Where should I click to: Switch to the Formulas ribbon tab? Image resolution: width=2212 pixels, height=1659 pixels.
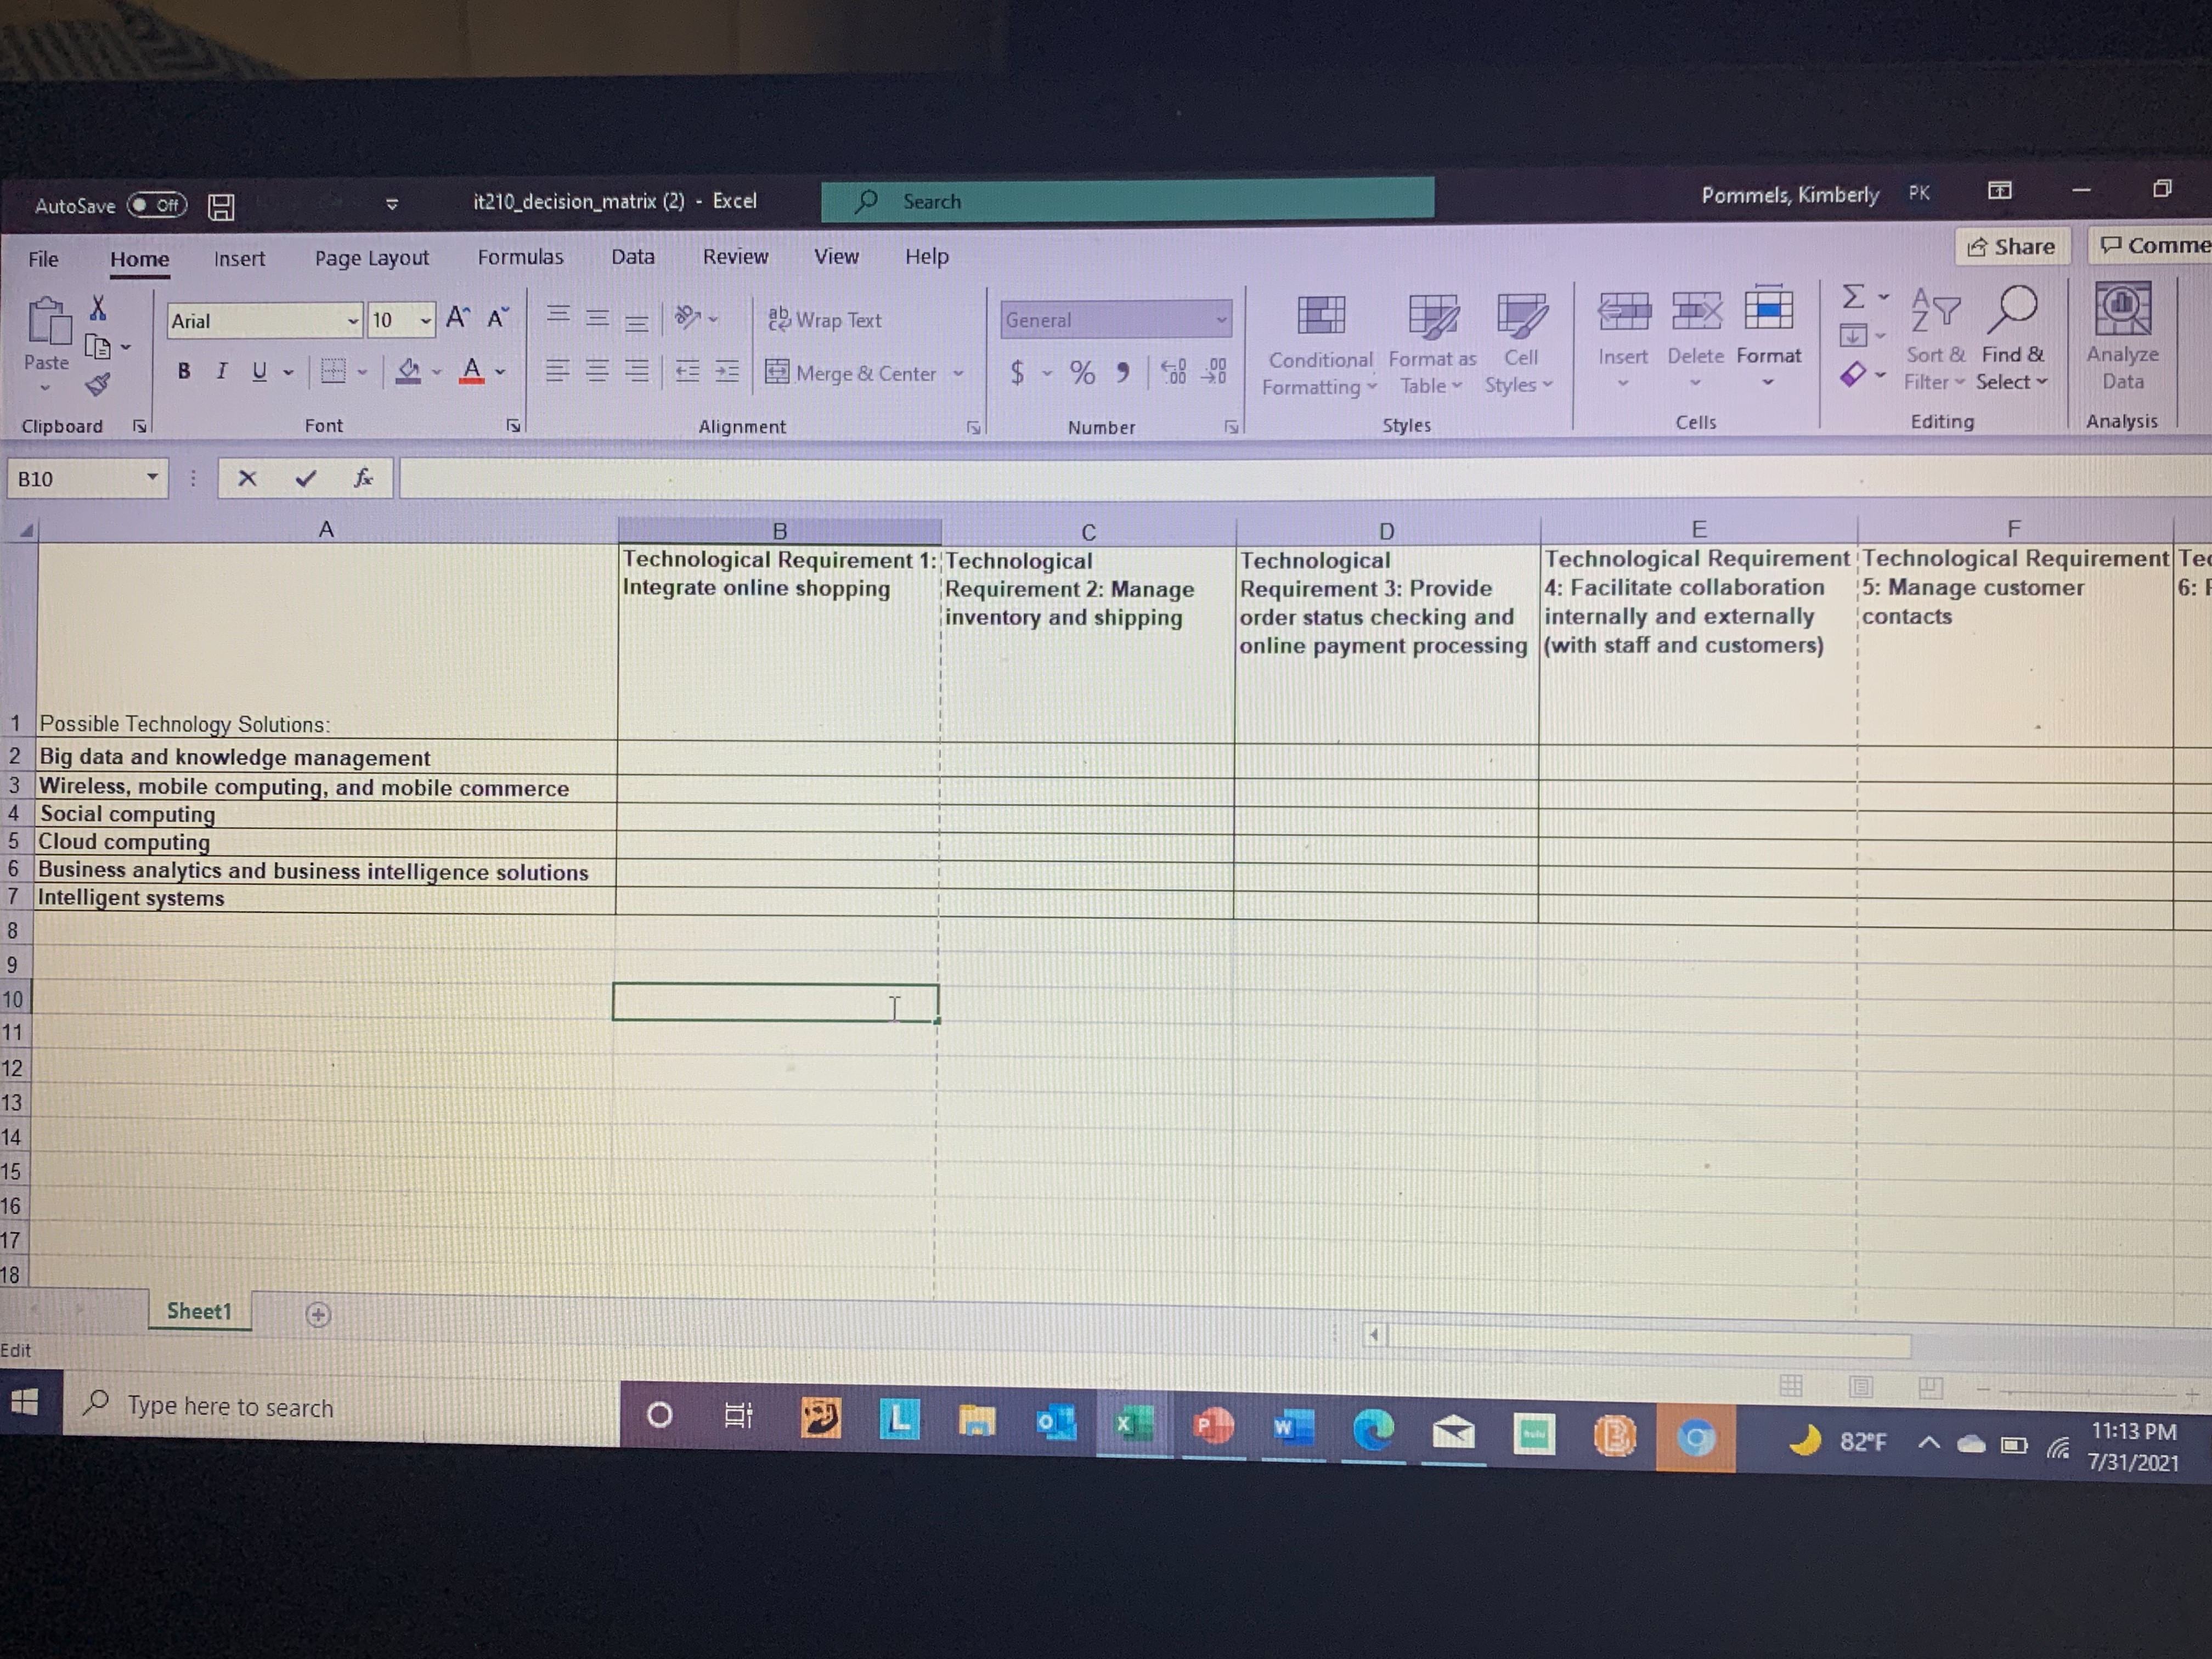520,257
